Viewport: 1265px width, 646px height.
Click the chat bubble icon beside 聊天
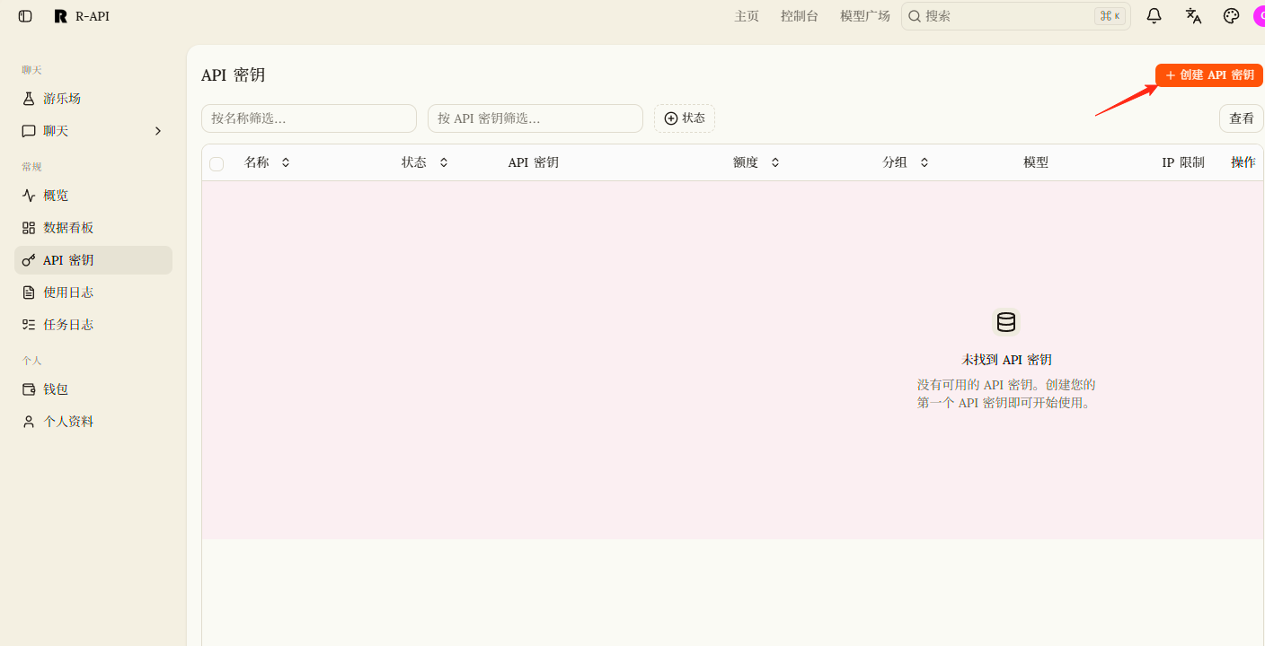(x=29, y=131)
